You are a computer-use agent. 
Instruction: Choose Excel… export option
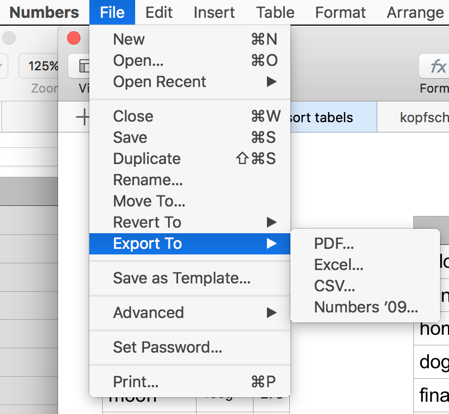pos(338,265)
